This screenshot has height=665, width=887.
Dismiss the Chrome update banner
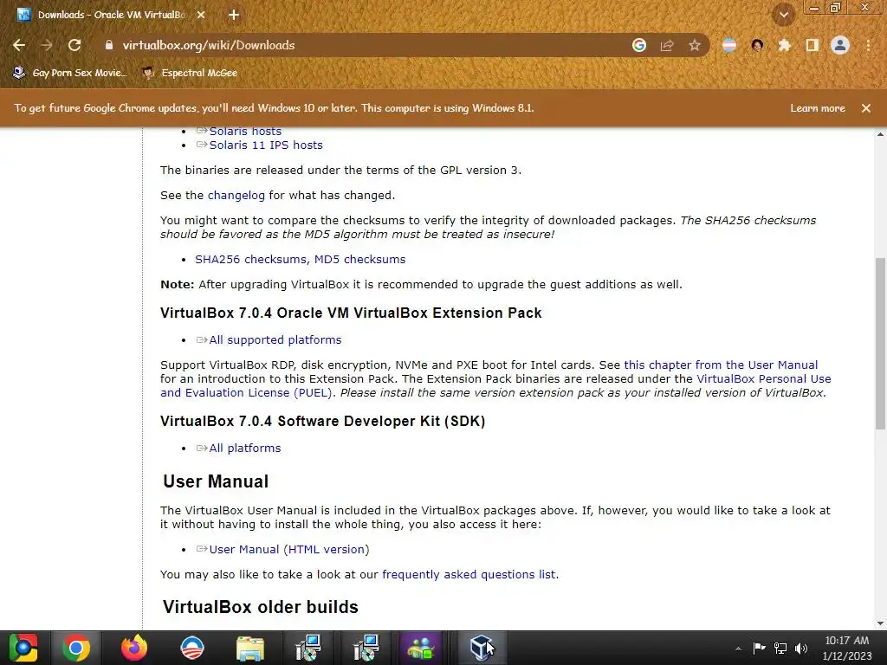(866, 108)
